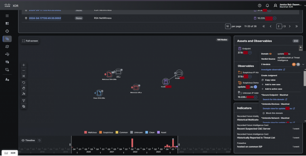This screenshot has width=306, height=156.
Task: Toggle Clean legend filter
Action: pyautogui.click(x=150, y=133)
